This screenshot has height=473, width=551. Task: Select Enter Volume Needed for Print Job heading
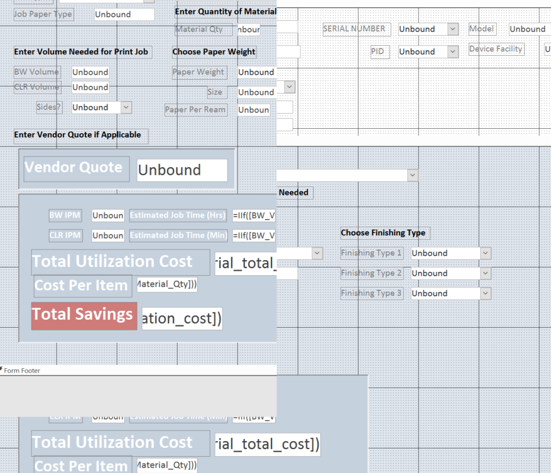coord(82,52)
